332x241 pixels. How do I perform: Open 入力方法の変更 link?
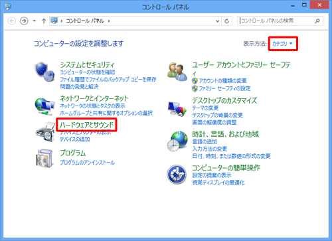point(210,149)
